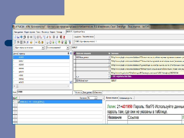Screen dimensions: 184x138
Task: Select the purple row 'ЭБС издательства Лань'
Action: point(147,76)
